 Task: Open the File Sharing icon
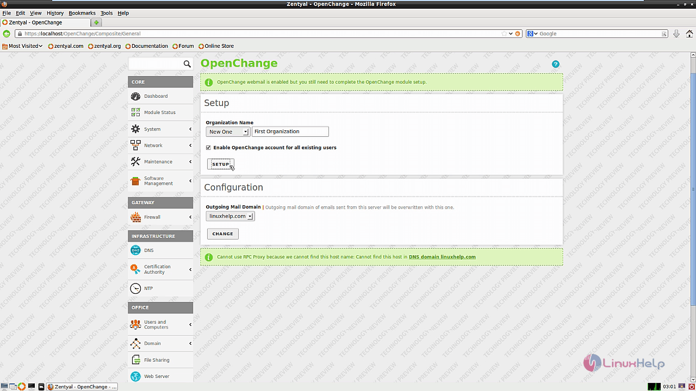(x=135, y=360)
